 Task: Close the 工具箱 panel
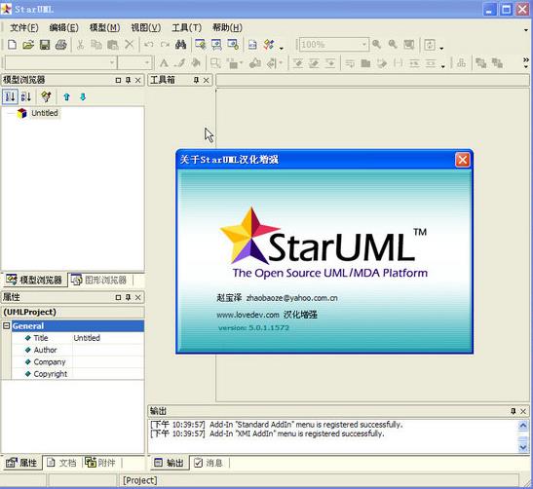point(206,80)
